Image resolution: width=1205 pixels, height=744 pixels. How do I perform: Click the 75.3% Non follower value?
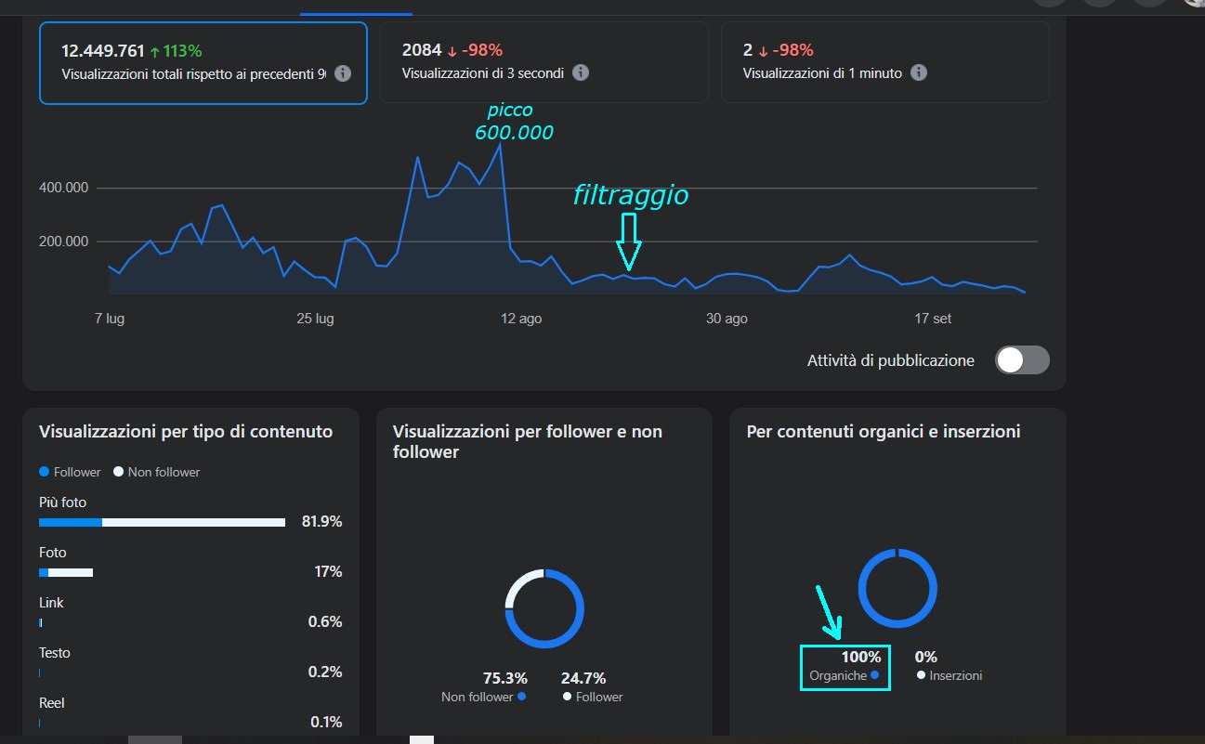(504, 679)
